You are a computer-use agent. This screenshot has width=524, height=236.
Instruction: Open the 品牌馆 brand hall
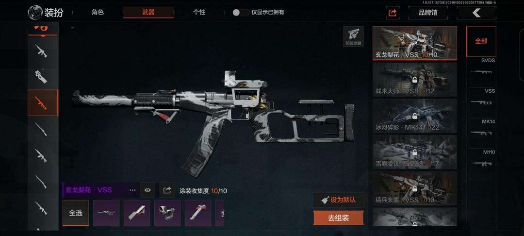tap(428, 13)
